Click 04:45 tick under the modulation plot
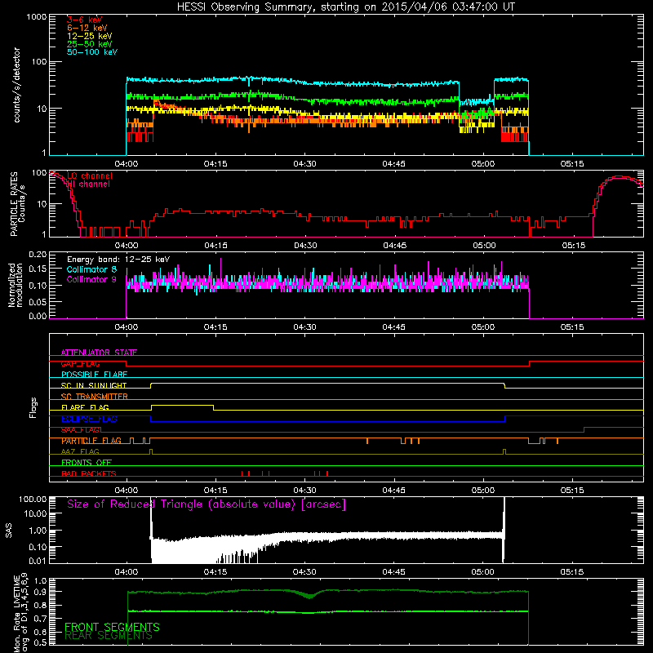653x653 pixels. coord(394,327)
